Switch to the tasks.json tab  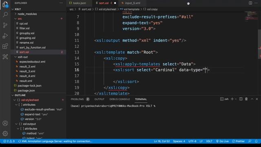[x=79, y=3]
